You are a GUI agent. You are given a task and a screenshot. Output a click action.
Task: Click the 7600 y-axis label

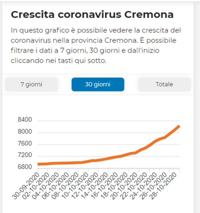pyautogui.click(x=25, y=144)
